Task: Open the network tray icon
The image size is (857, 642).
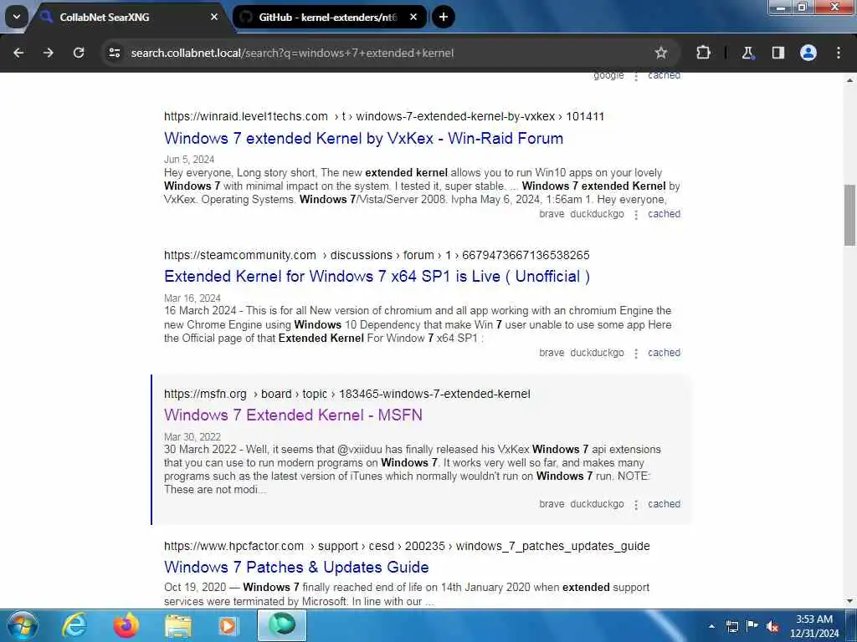Action: click(x=731, y=626)
